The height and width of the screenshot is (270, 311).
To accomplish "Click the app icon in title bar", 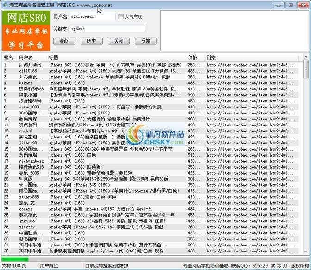I will point(5,5).
